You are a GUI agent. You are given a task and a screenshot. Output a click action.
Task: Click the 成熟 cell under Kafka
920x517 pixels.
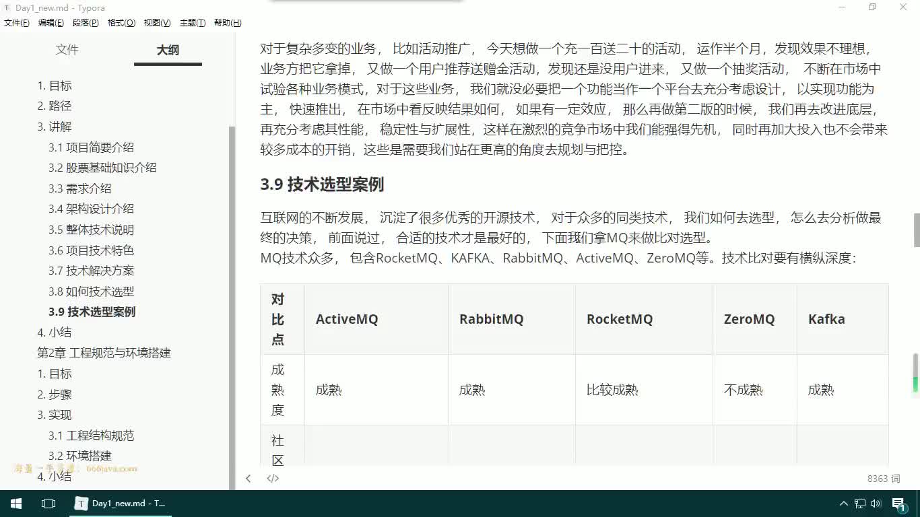[843, 390]
